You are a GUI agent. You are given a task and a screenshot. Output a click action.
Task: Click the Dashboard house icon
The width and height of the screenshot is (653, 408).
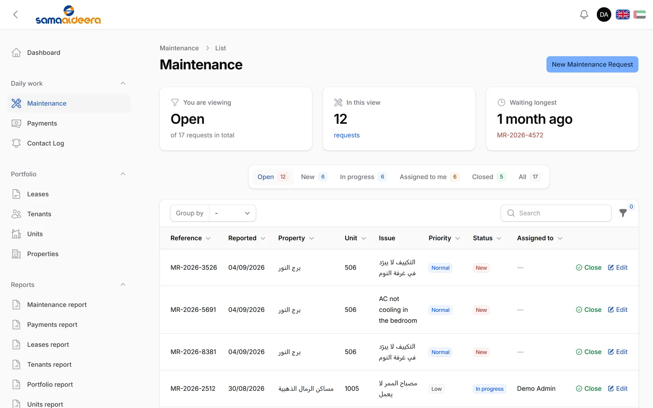pyautogui.click(x=16, y=53)
